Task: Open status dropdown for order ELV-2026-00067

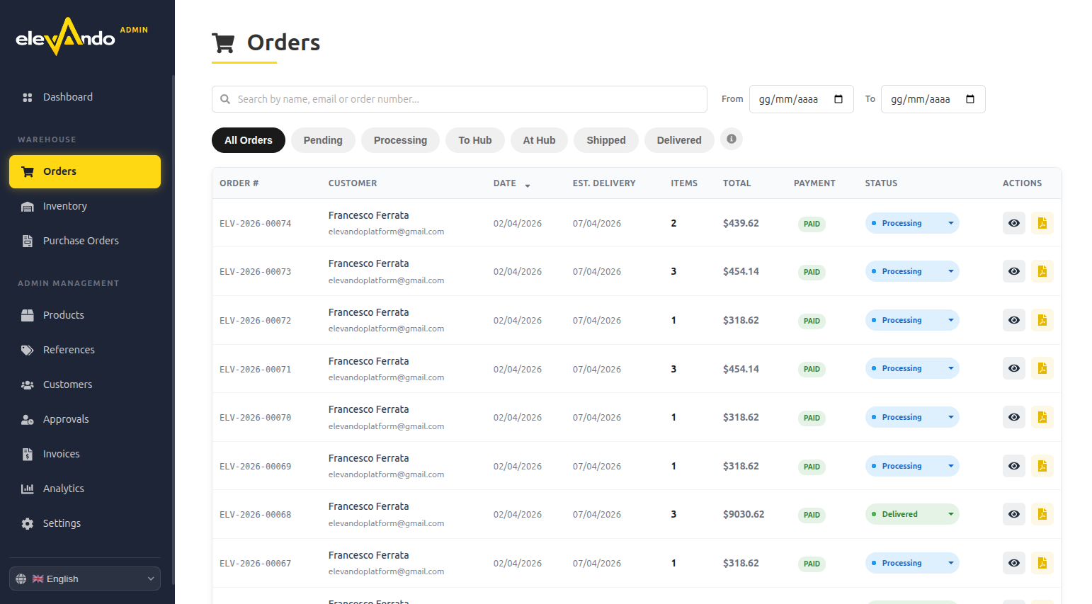Action: coord(912,563)
